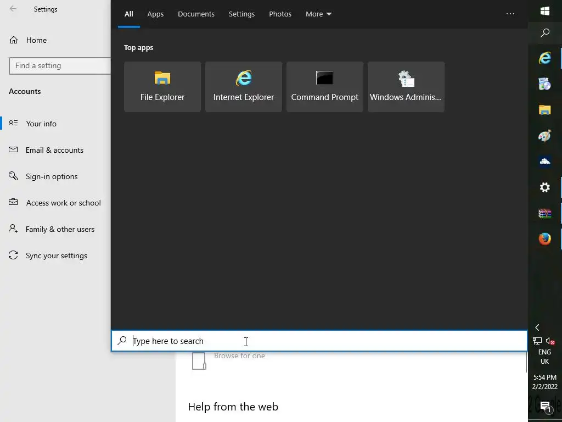Expand the More filter dropdown
Image resolution: width=562 pixels, height=422 pixels.
click(318, 14)
